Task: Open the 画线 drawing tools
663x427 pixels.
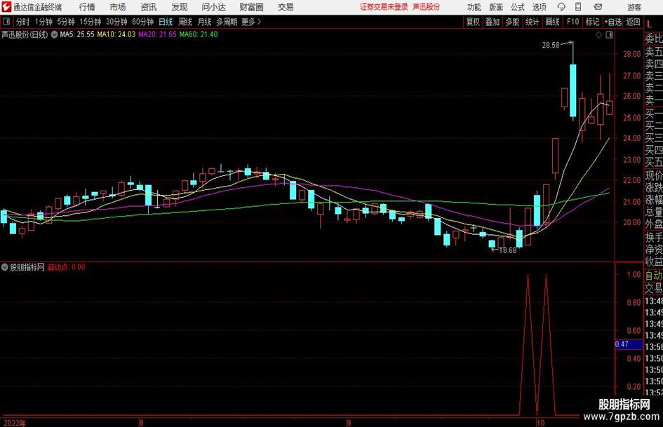Action: coord(552,22)
